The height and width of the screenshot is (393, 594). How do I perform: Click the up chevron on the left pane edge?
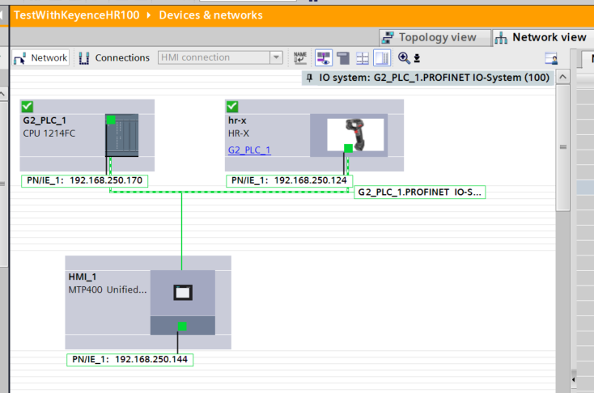tap(2, 93)
